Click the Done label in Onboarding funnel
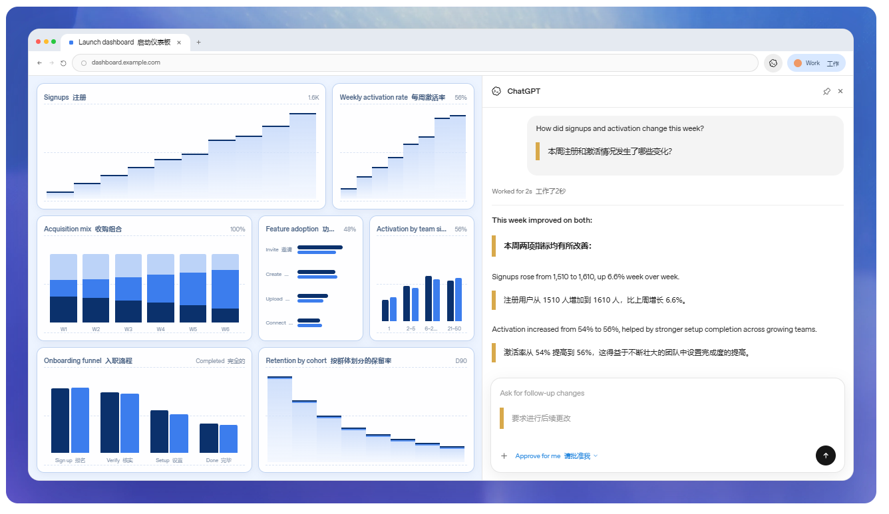The height and width of the screenshot is (514, 889). pos(219,461)
